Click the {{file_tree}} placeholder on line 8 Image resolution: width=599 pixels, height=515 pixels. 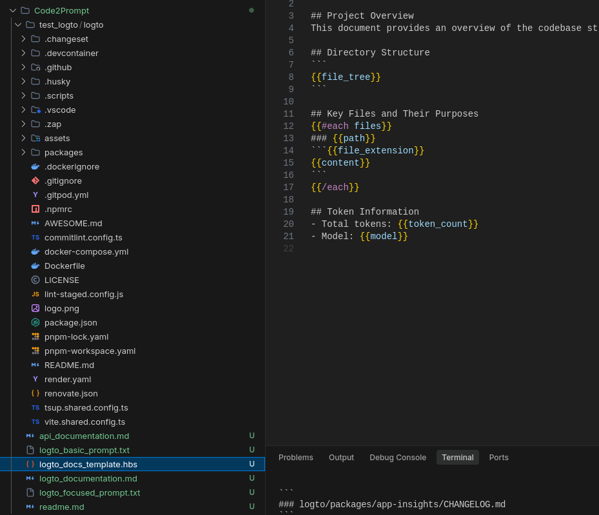coord(346,77)
